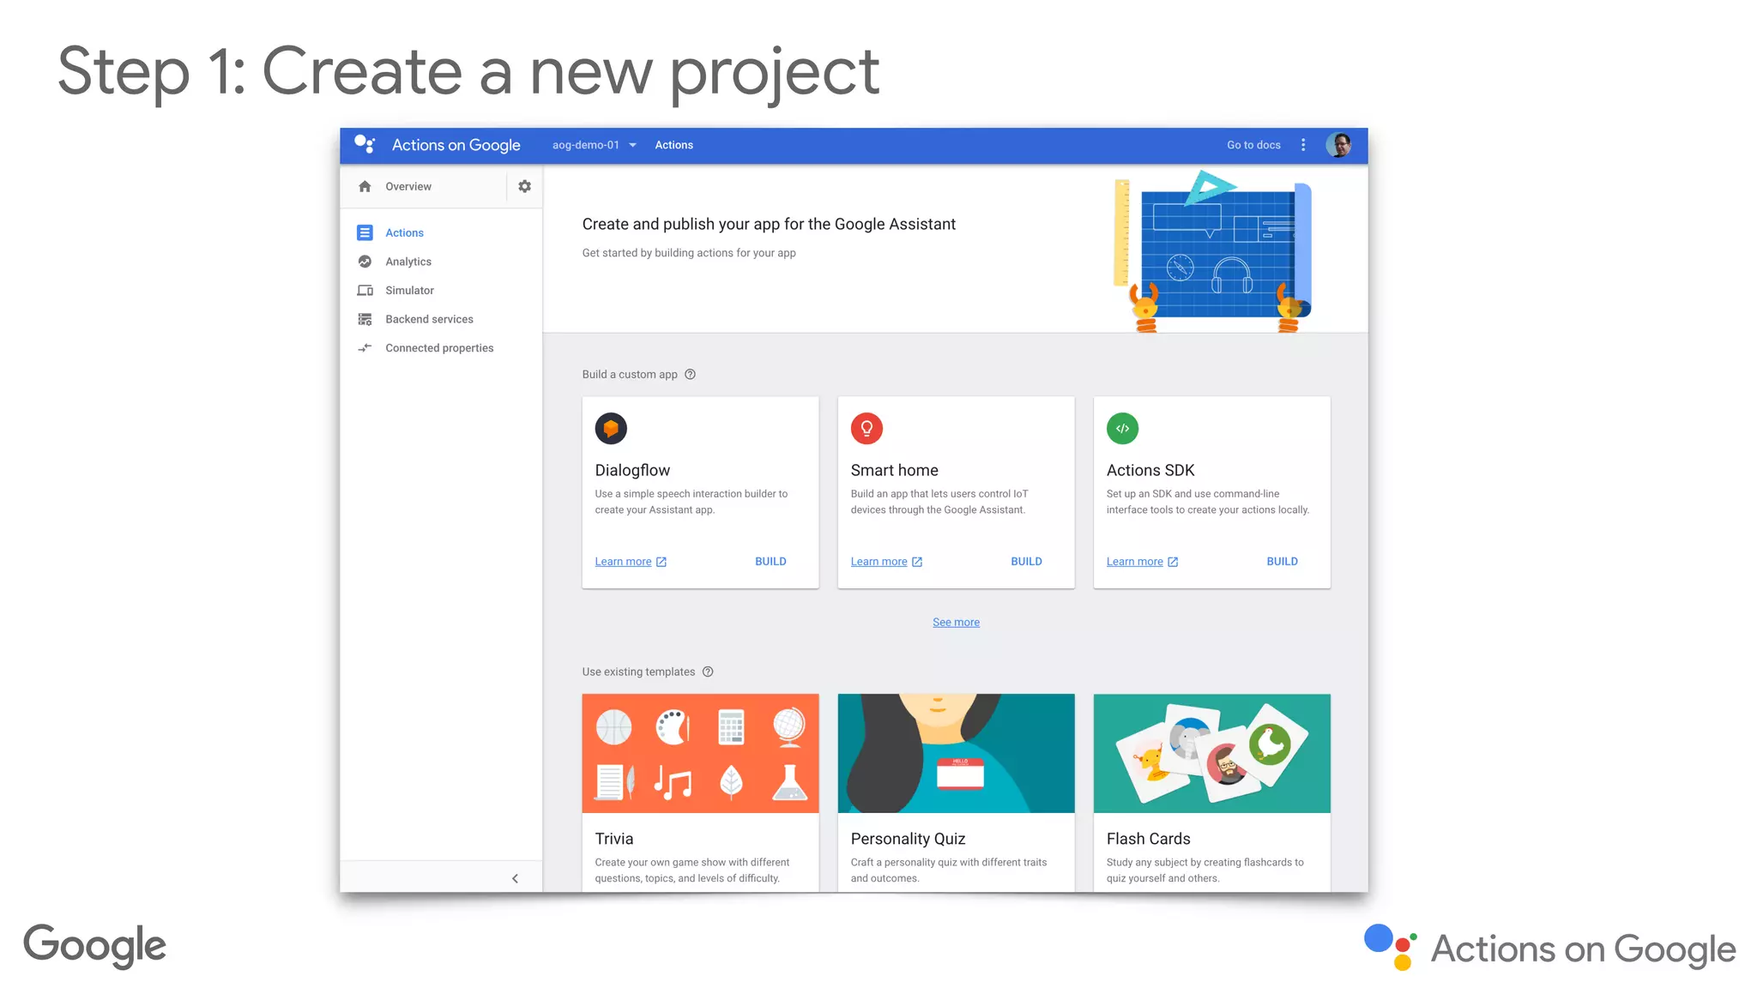
Task: Click the Actions sidebar icon
Action: (x=365, y=232)
